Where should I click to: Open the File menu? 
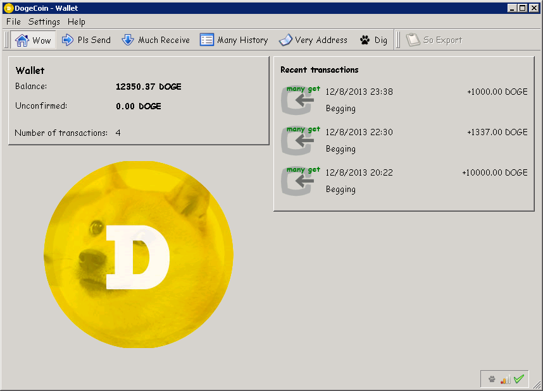13,21
